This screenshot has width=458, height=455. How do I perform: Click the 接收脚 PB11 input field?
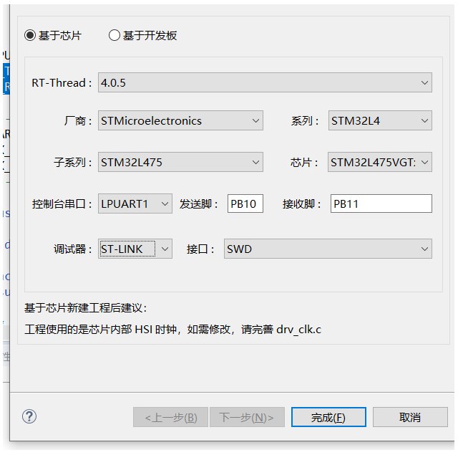[381, 204]
